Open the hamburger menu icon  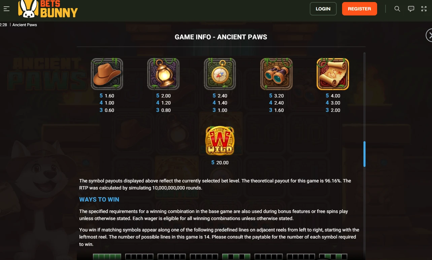[6, 9]
